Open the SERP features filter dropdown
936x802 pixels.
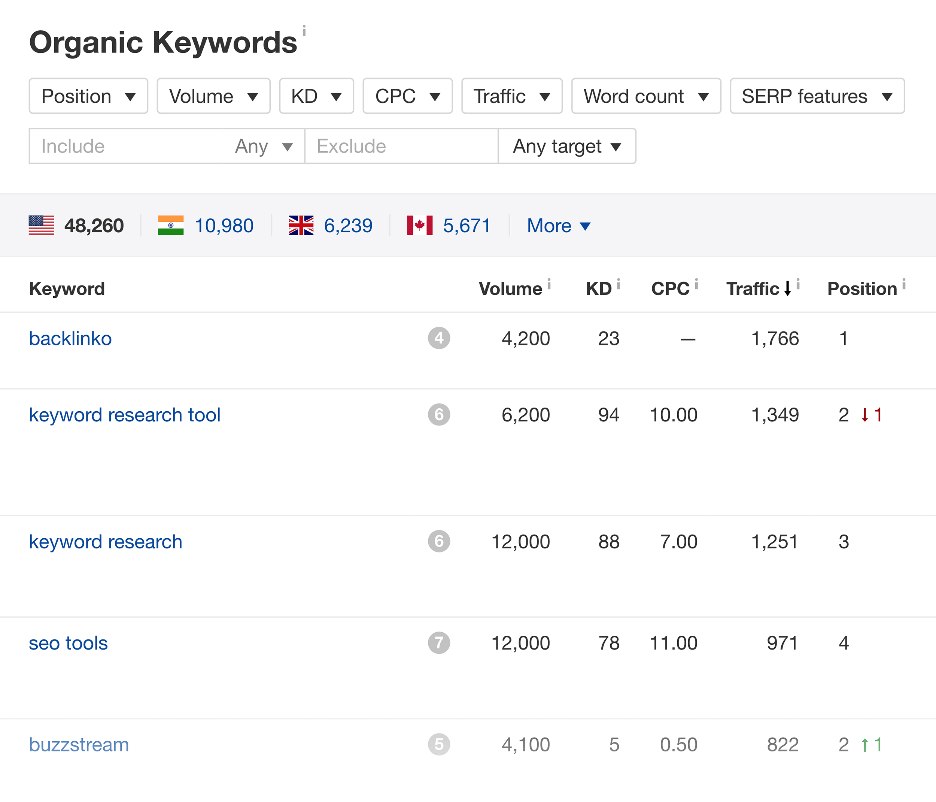(x=817, y=96)
